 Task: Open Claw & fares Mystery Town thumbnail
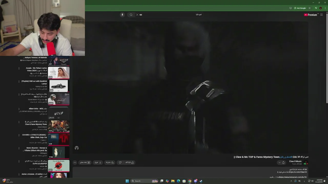[59, 126]
